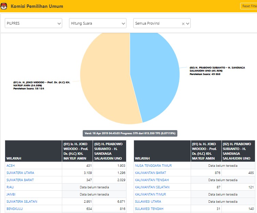Select KALIMANTAN BARAT value 485
The width and height of the screenshot is (257, 213).
coord(251,173)
